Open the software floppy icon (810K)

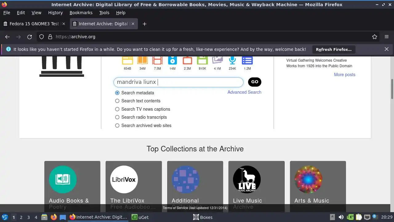[x=202, y=60]
